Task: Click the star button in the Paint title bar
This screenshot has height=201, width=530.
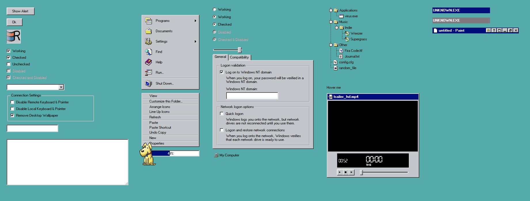Action: [488, 31]
